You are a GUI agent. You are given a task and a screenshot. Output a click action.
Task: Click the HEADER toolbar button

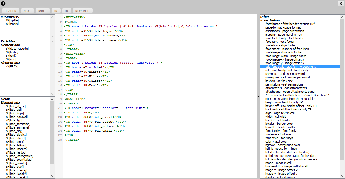[x=10, y=11]
